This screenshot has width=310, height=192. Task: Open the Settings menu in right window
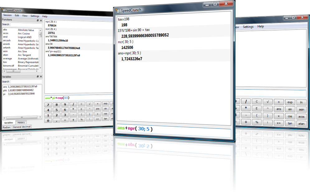pyautogui.click(x=248, y=27)
